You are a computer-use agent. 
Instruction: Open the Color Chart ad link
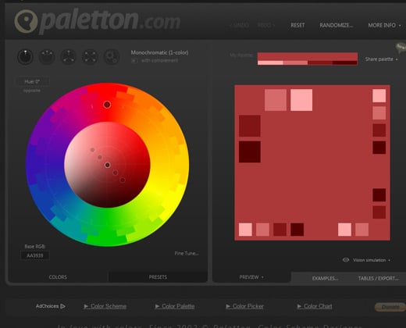(x=315, y=306)
